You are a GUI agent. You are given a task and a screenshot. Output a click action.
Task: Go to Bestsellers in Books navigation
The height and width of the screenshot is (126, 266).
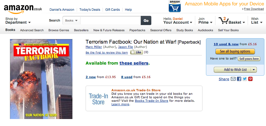click(81, 30)
